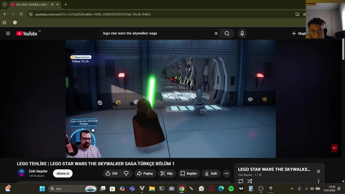Image resolution: width=345 pixels, height=194 pixels.
Task: Open the Camera app on taskbar
Action: [x=172, y=189]
